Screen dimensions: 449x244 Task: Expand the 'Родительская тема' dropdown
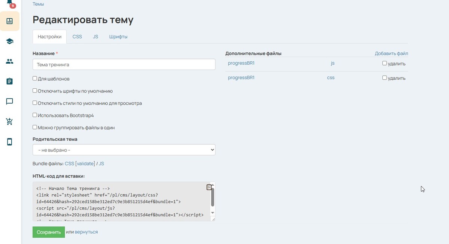[124, 150]
